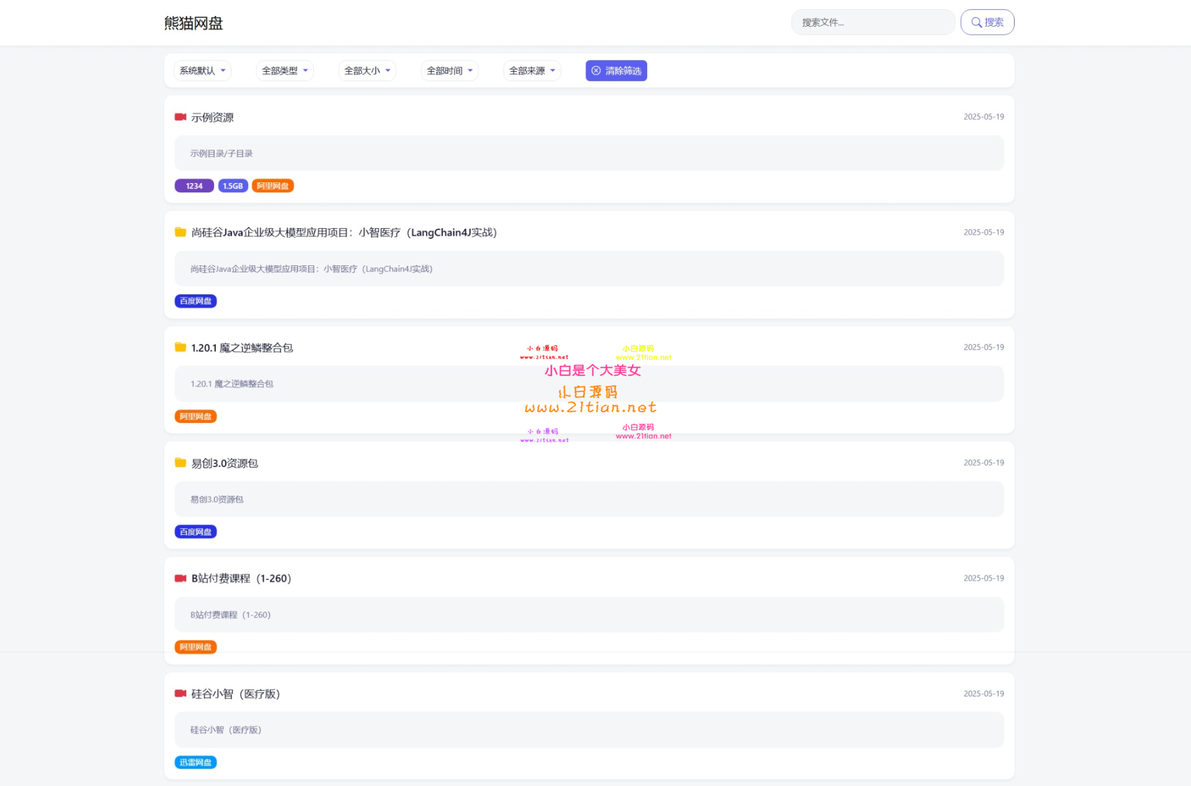The height and width of the screenshot is (786, 1191).
Task: Click the orange 阿里网盘 badge on 示例资源
Action: click(x=272, y=186)
